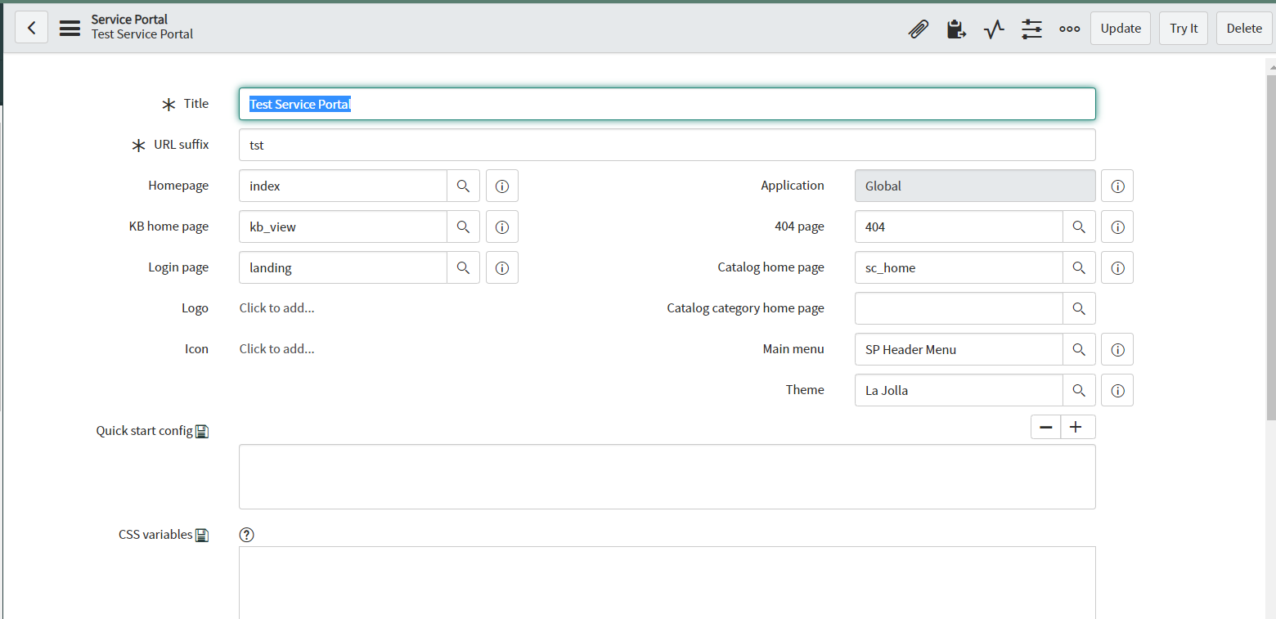The image size is (1276, 619).
Task: Attach a file using the paperclip icon
Action: pos(918,28)
